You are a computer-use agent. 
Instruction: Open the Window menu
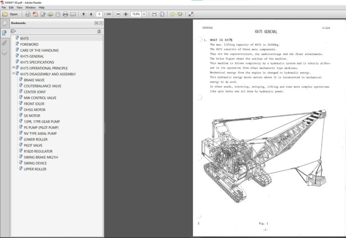click(30, 8)
